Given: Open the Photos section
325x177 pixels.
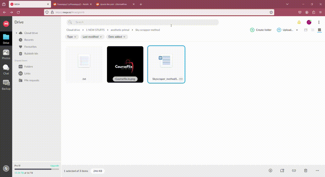Looking at the screenshot, I should click(x=6, y=54).
